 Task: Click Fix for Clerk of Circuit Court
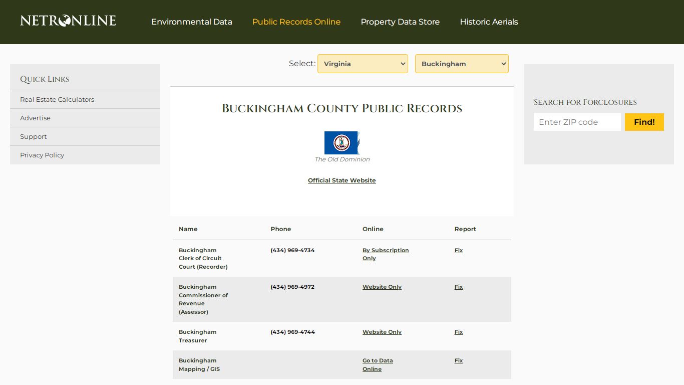(x=459, y=250)
